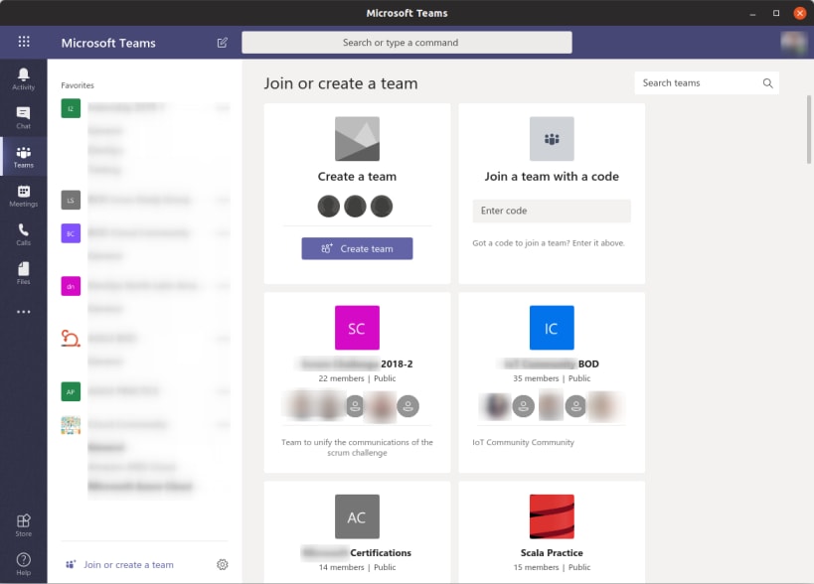Viewport: 814px width, 584px height.
Task: Open the Store
Action: [x=24, y=525]
